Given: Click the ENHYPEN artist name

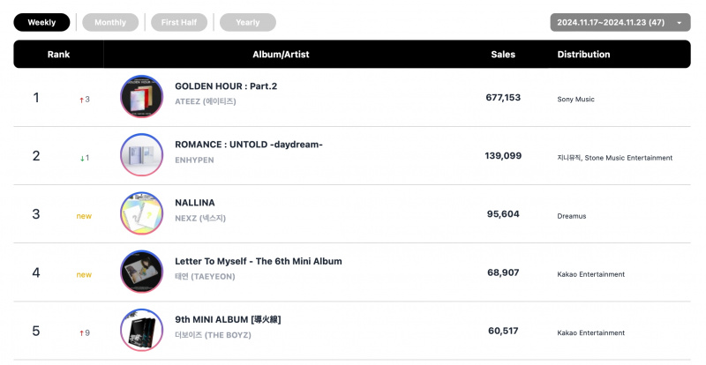Looking at the screenshot, I should tap(194, 160).
